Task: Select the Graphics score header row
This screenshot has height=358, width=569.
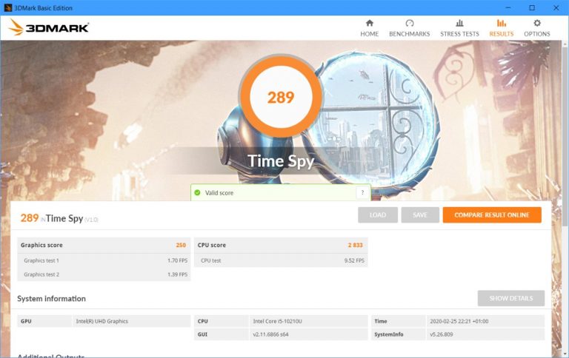Action: tap(104, 245)
